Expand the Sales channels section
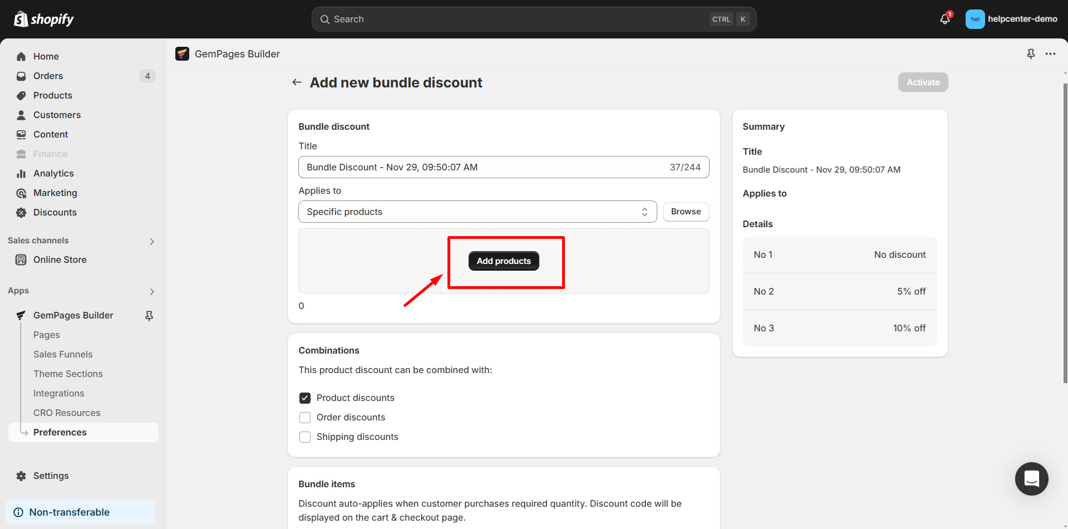Screen dimensions: 1068x529 (x=151, y=241)
